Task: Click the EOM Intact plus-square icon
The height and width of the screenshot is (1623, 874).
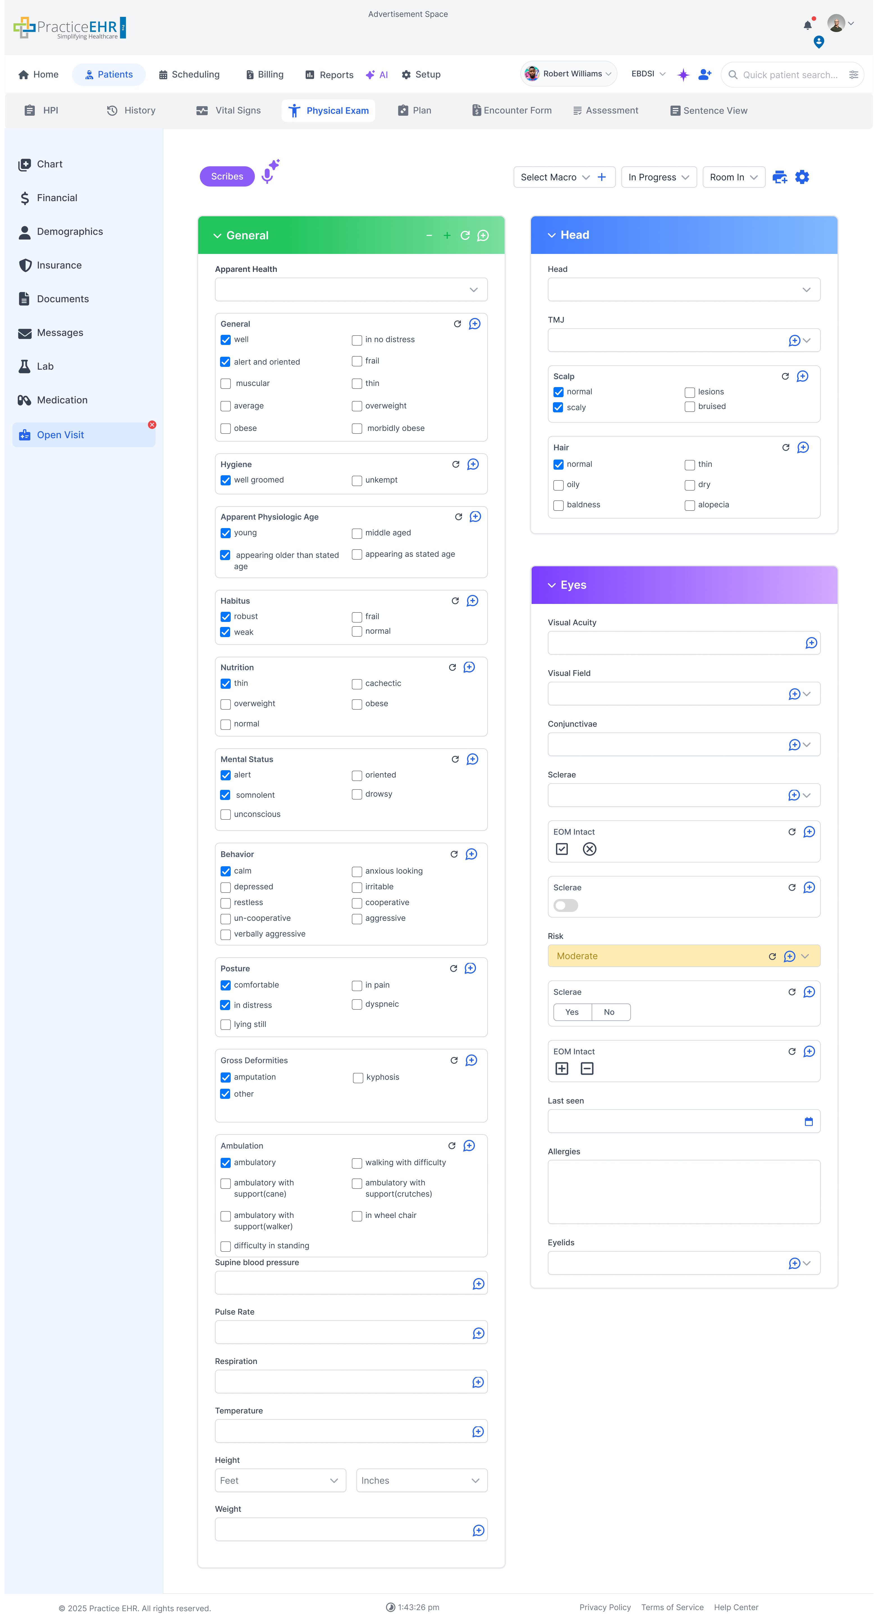Action: (562, 1069)
